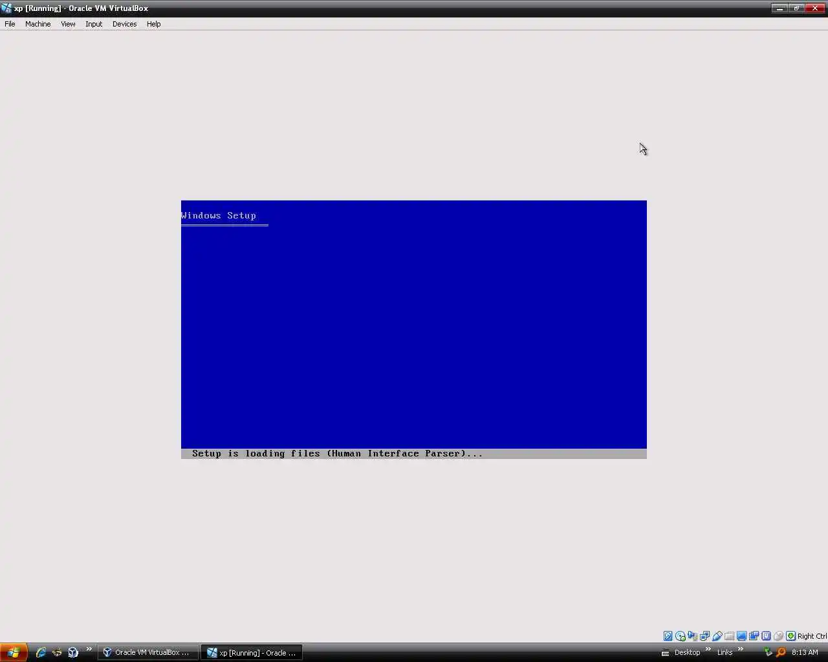The height and width of the screenshot is (662, 828).
Task: Click the display monitor indicator icon
Action: coord(741,636)
